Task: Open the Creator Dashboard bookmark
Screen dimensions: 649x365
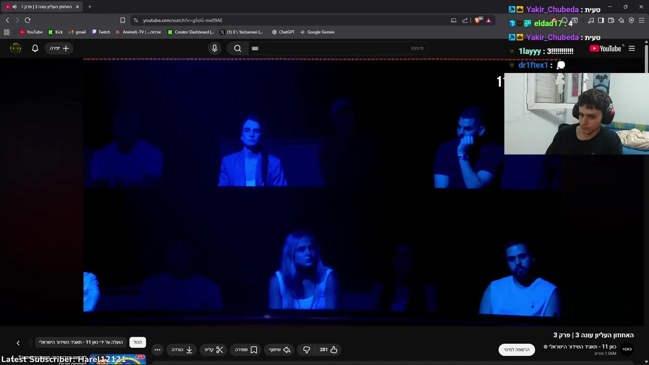Action: [191, 32]
